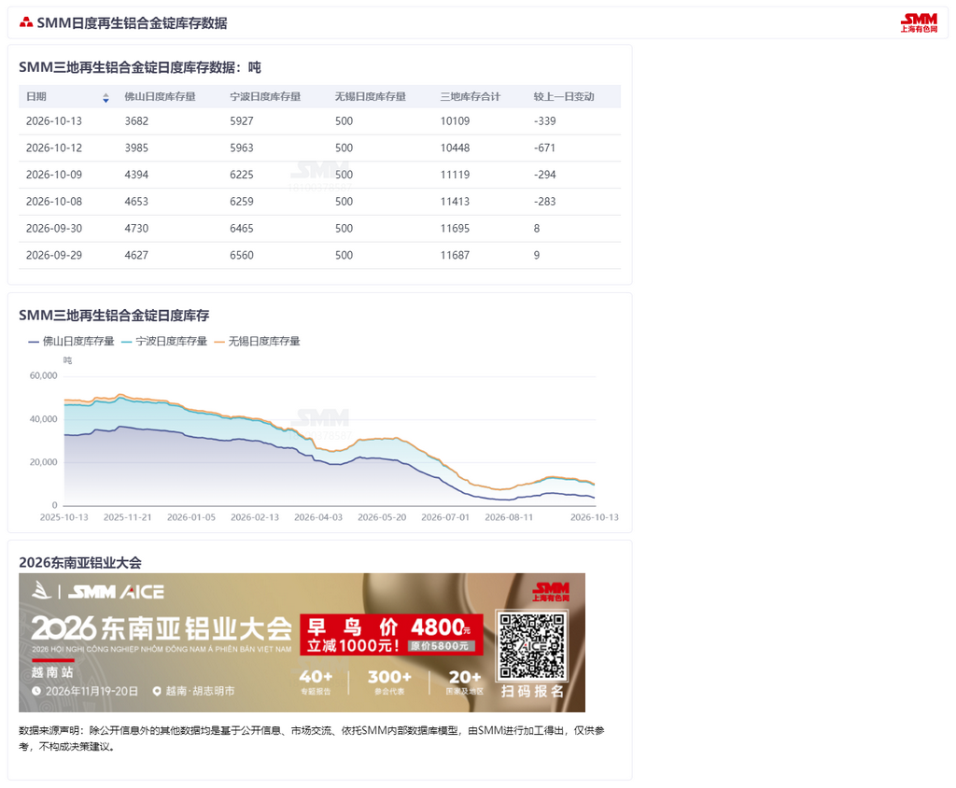
Task: Select the 2026-10-12 date cell
Action: [x=53, y=148]
